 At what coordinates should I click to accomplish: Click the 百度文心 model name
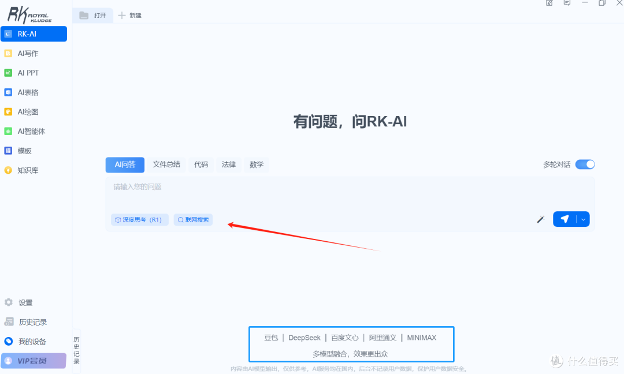coord(344,338)
